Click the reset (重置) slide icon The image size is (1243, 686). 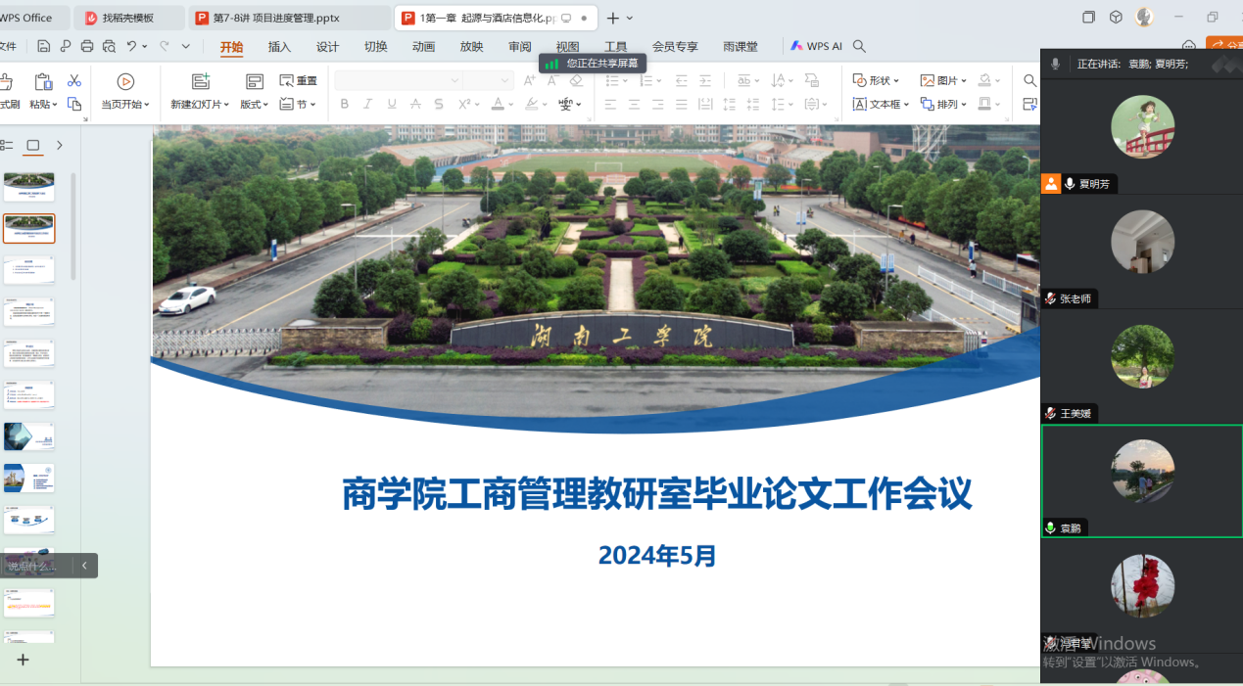298,81
